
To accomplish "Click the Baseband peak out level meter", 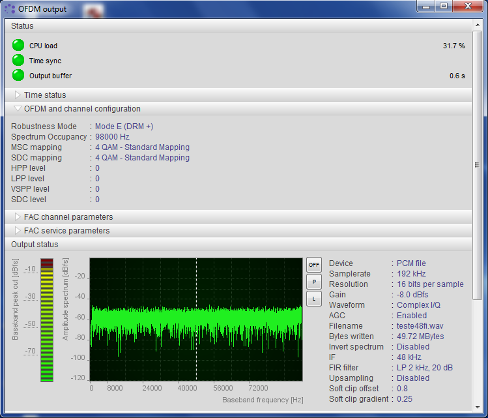I will point(47,320).
